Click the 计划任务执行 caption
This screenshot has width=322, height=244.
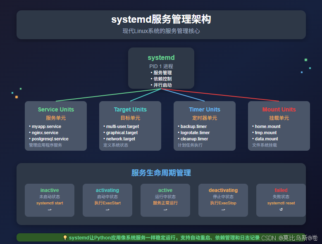click(x=190, y=145)
